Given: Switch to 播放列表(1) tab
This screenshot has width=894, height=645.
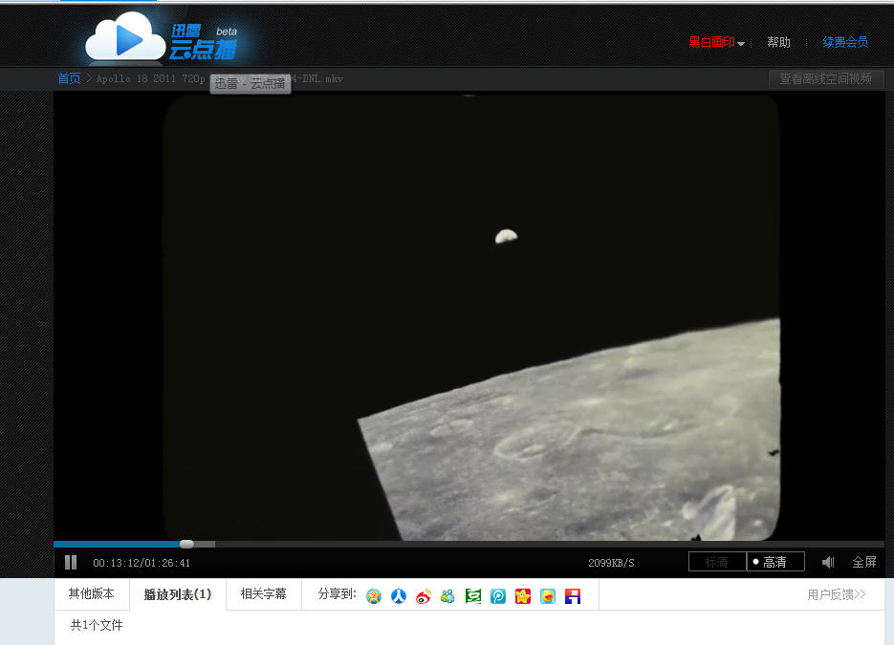Looking at the screenshot, I should [177, 594].
